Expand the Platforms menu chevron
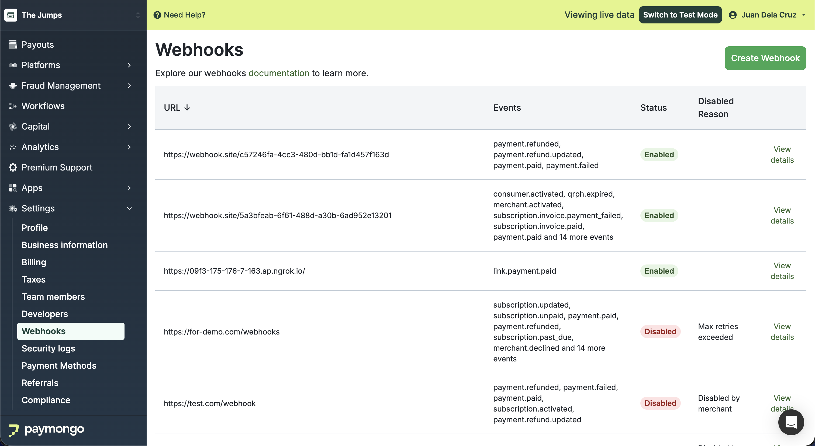815x446 pixels. [x=129, y=65]
